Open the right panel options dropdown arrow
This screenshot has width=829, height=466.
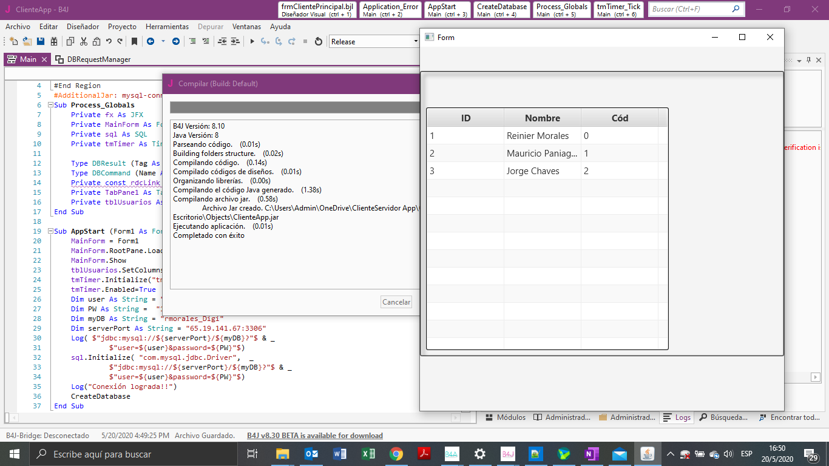pyautogui.click(x=799, y=60)
